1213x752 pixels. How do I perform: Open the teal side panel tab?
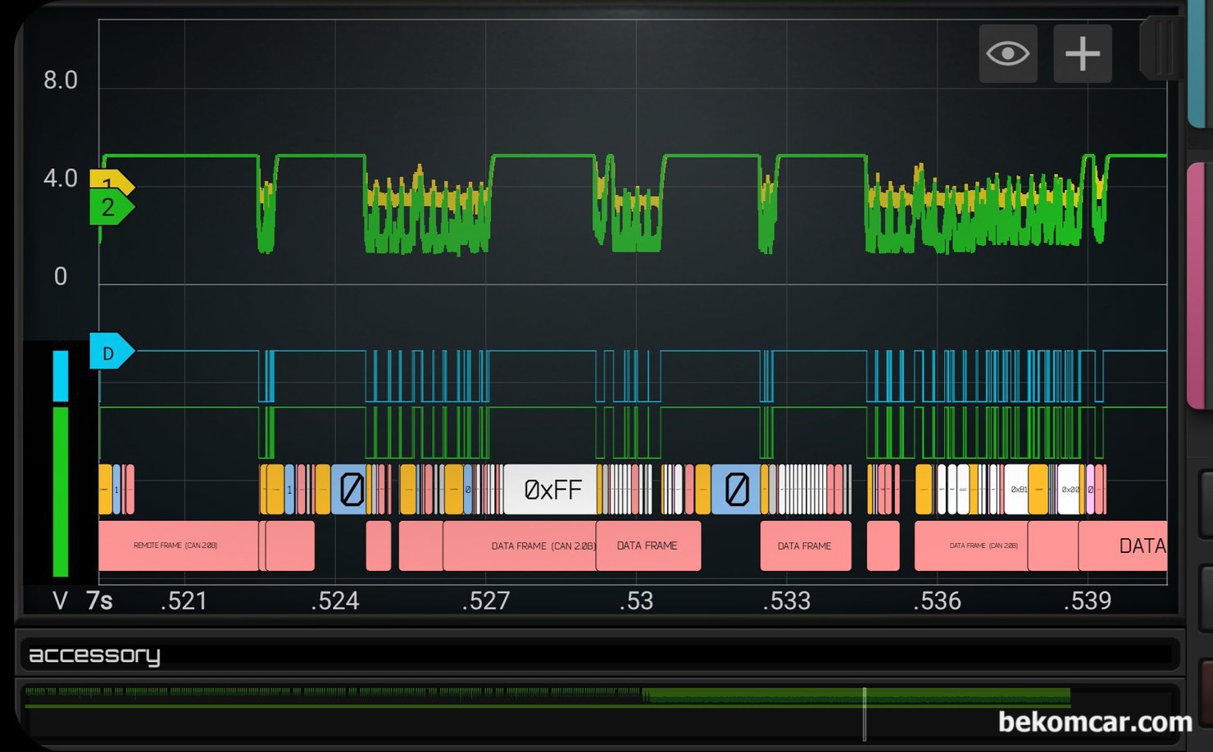pos(1197,66)
